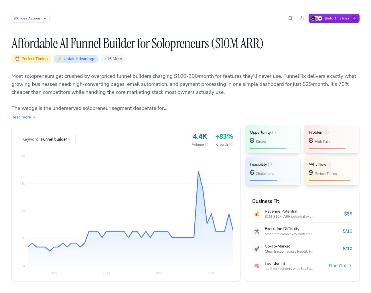Click the alarm clock icon in Perfect Timing

coord(17,59)
